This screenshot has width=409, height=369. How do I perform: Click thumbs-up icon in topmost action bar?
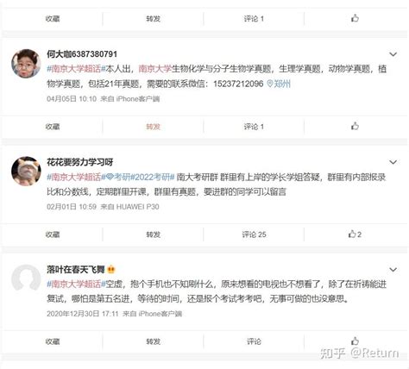click(355, 18)
